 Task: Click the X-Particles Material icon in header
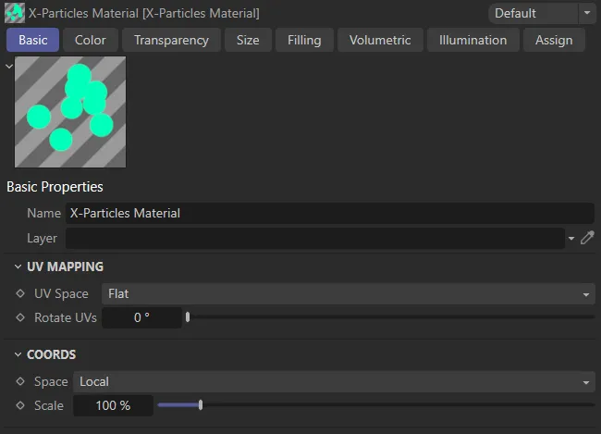(x=15, y=13)
